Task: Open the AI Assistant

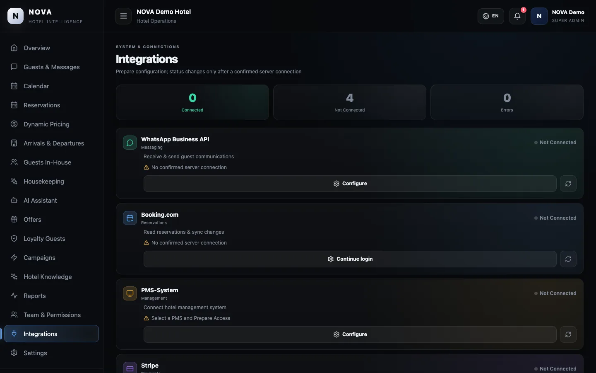Action: (51, 201)
